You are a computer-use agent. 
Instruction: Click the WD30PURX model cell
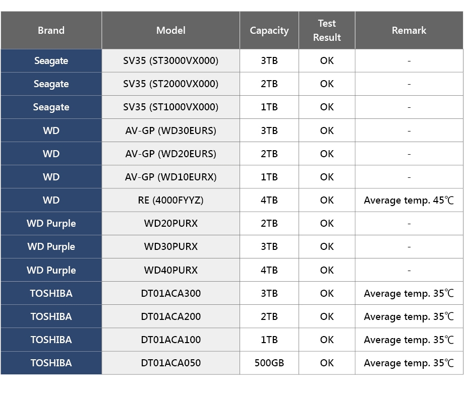(x=170, y=246)
